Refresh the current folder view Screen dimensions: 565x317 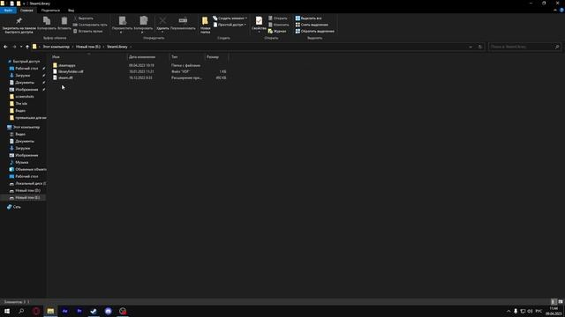click(480, 47)
